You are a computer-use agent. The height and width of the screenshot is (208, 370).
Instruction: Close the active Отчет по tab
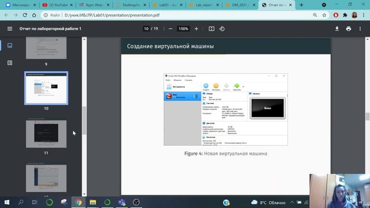click(290, 5)
